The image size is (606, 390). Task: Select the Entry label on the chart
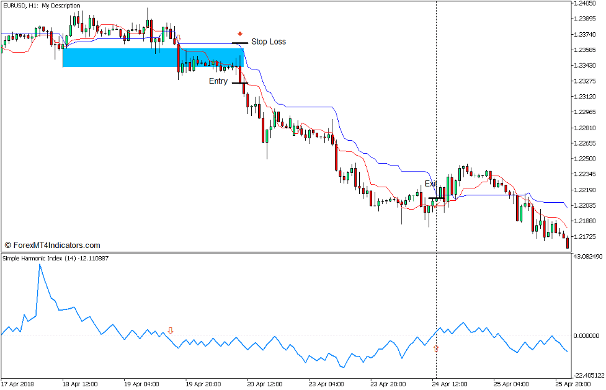pyautogui.click(x=218, y=81)
